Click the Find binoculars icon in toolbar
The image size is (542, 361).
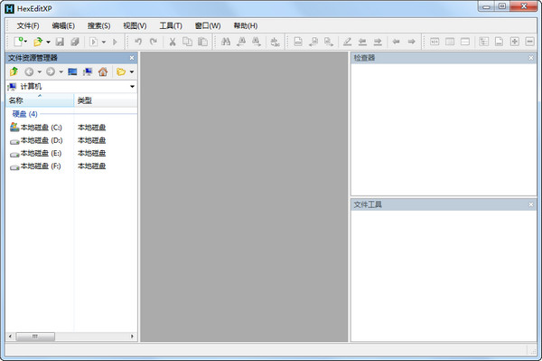[x=226, y=42]
